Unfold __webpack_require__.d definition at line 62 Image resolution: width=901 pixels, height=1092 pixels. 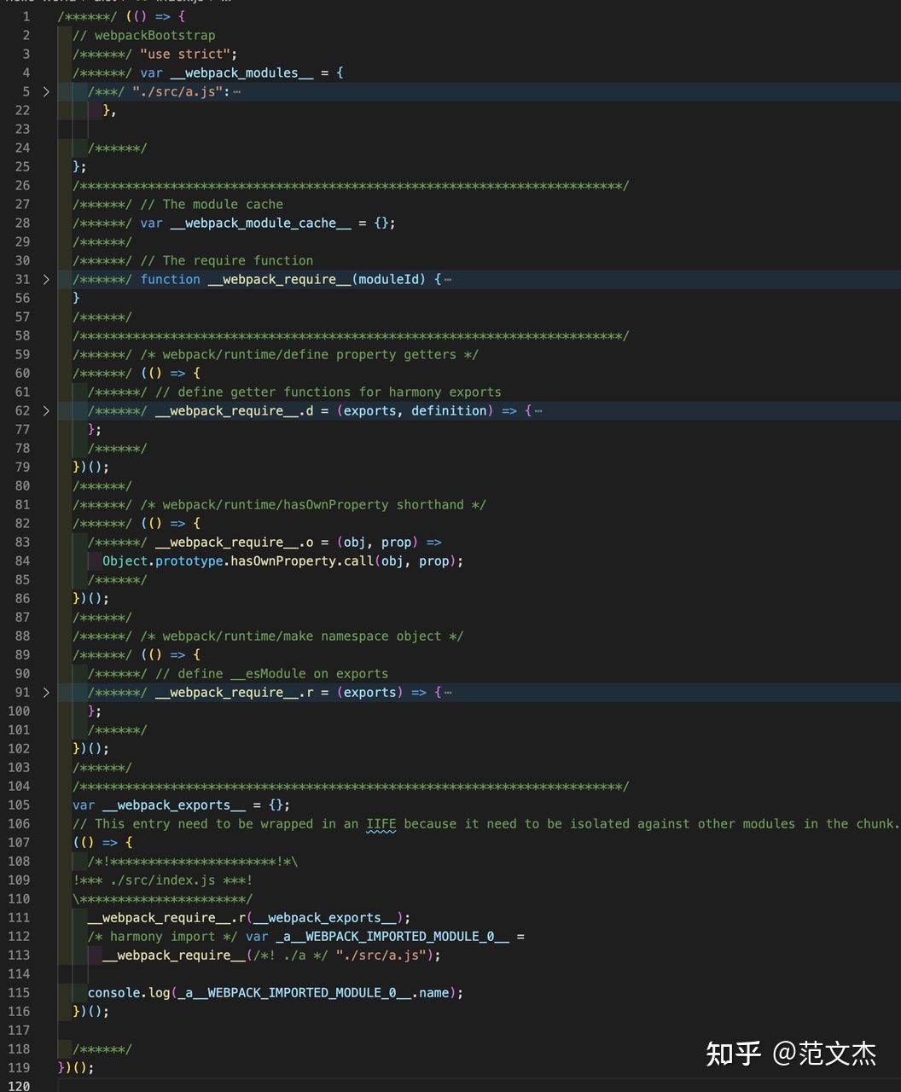coord(45,410)
